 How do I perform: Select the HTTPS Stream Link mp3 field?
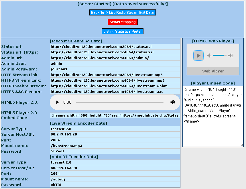[x=115, y=80]
